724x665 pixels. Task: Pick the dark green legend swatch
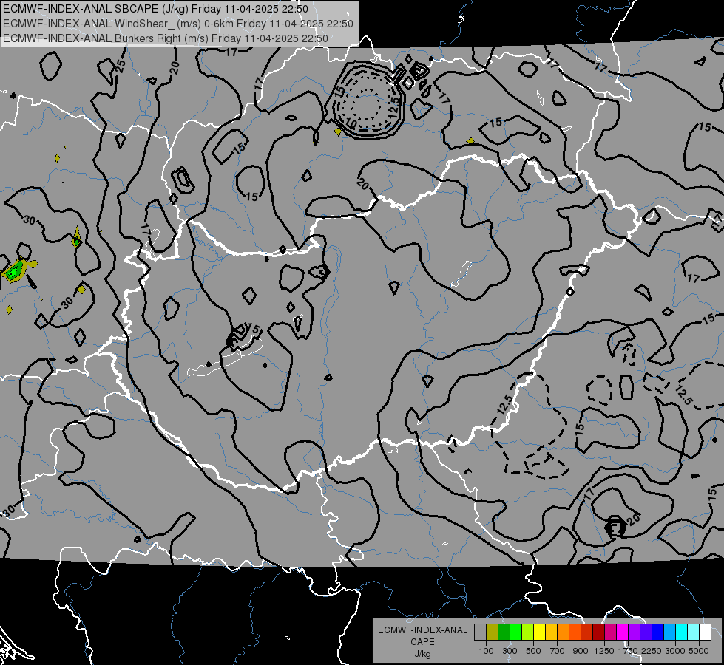(x=504, y=632)
